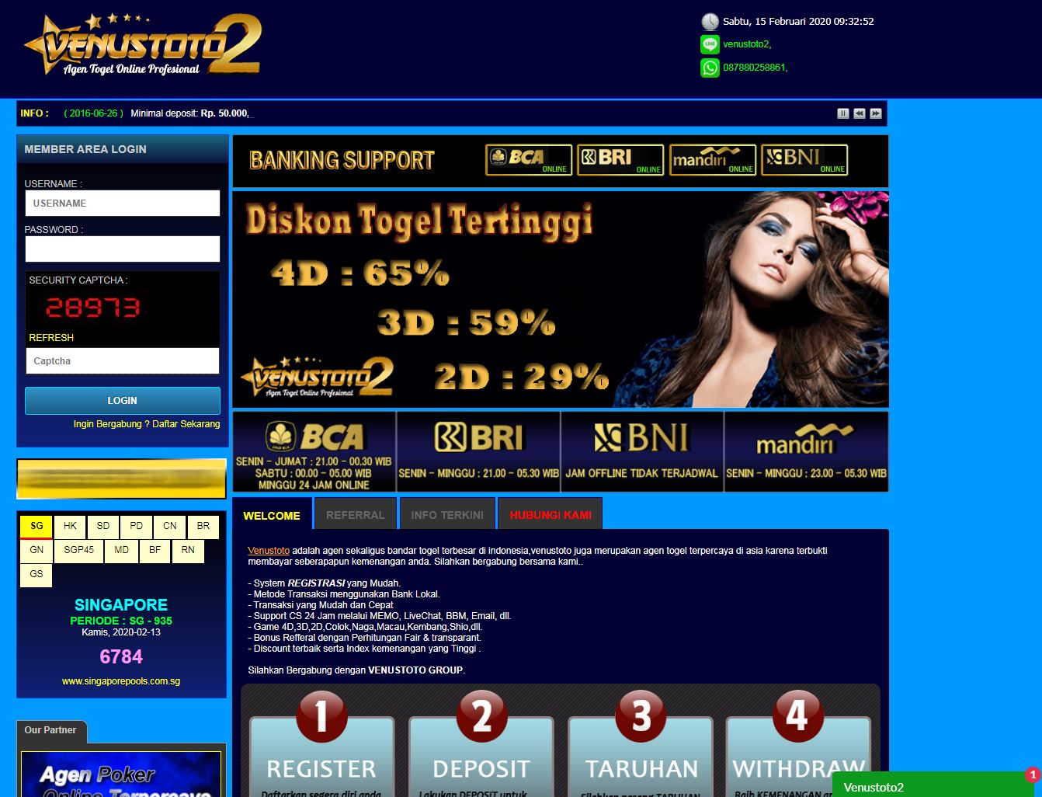Click the BNI Online banking icon

804,160
